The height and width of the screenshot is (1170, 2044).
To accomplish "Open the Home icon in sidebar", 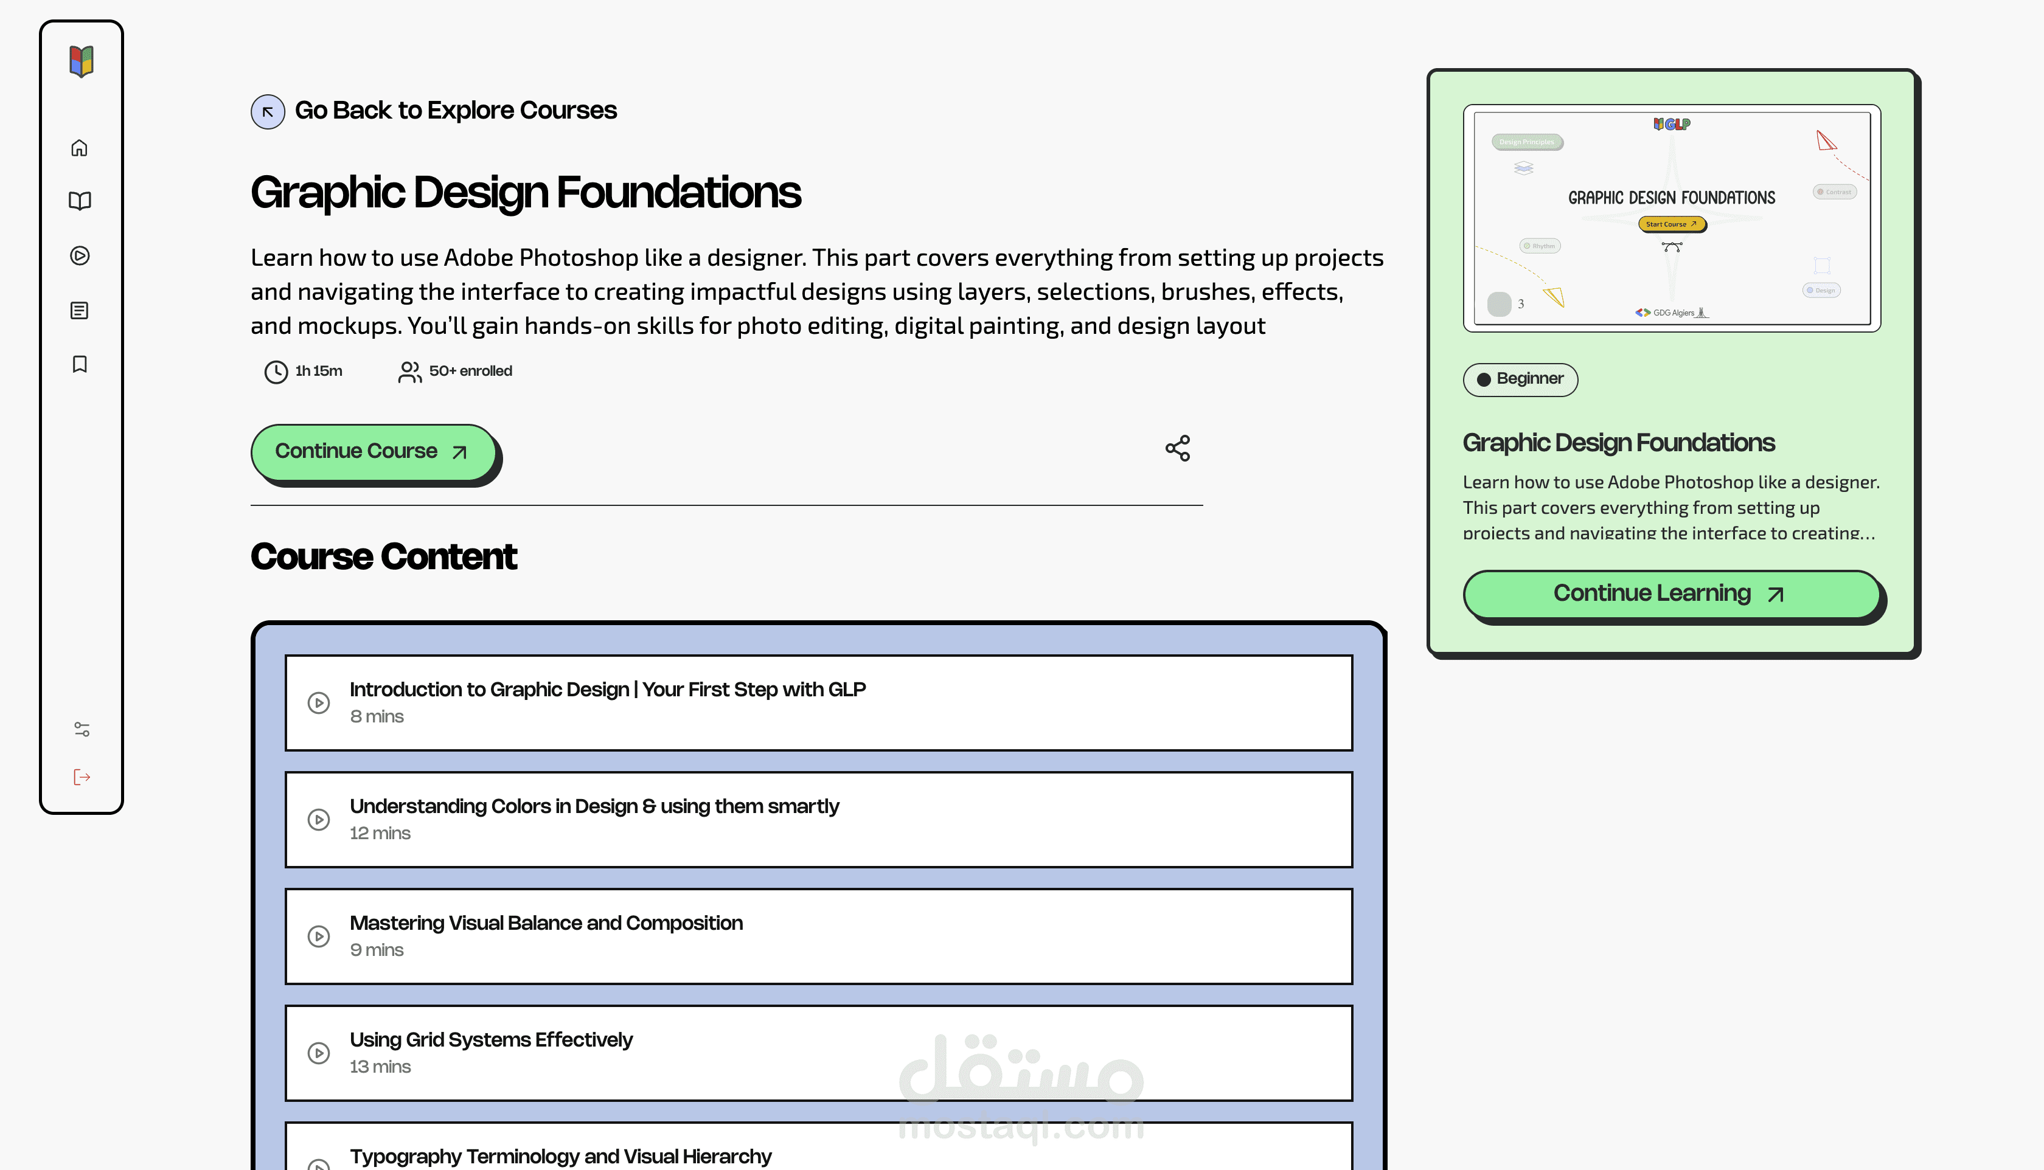I will tap(80, 148).
